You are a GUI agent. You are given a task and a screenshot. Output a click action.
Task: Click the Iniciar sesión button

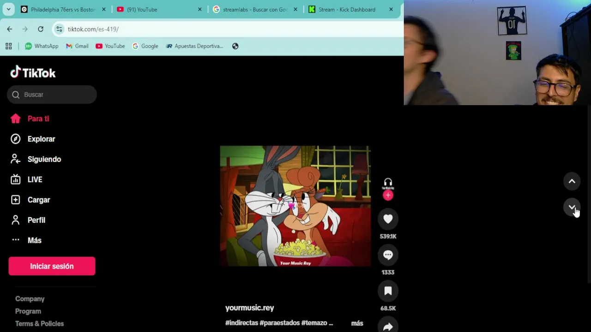point(52,266)
